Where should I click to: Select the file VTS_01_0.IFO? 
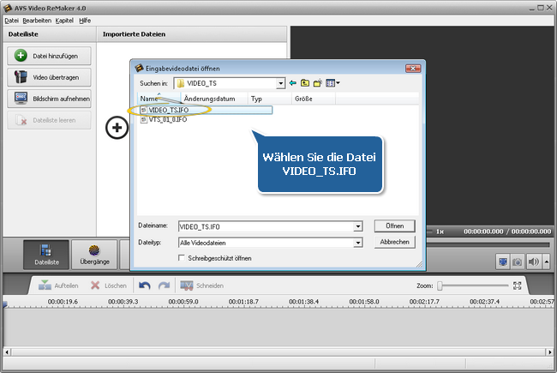[x=165, y=119]
